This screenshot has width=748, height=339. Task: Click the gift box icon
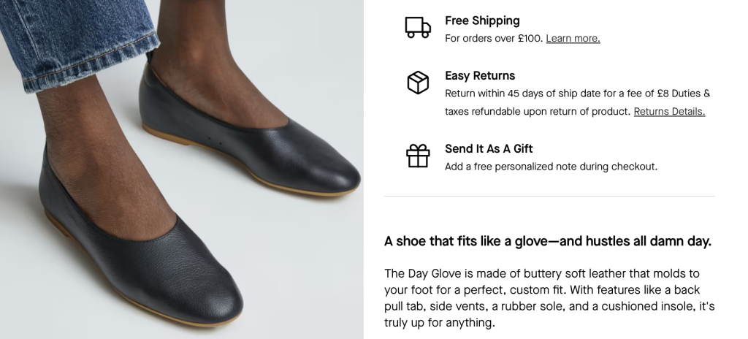pyautogui.click(x=418, y=156)
